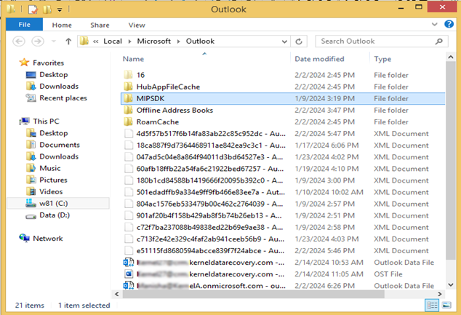Click the search magnifier icon

tap(439, 41)
